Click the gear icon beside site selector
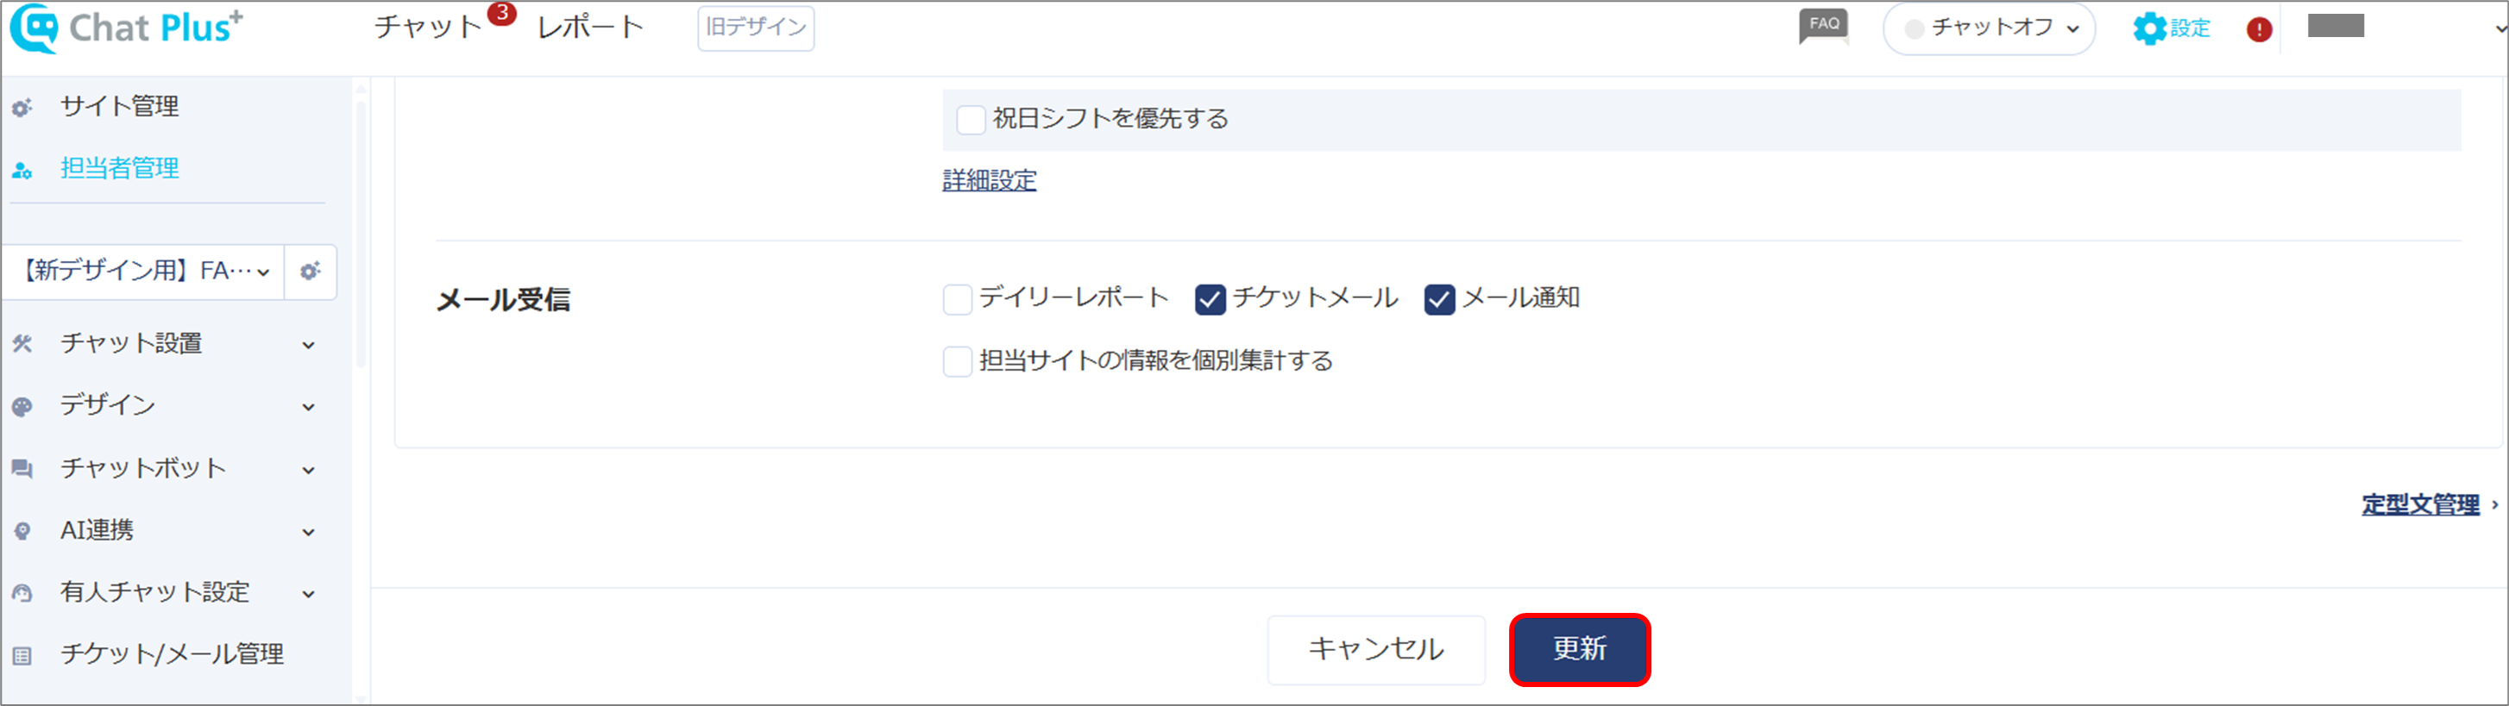Viewport: 2509px width, 706px height. tap(311, 272)
